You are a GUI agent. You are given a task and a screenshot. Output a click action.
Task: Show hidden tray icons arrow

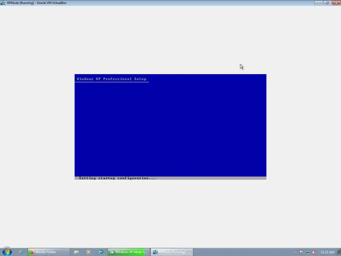[295, 252]
